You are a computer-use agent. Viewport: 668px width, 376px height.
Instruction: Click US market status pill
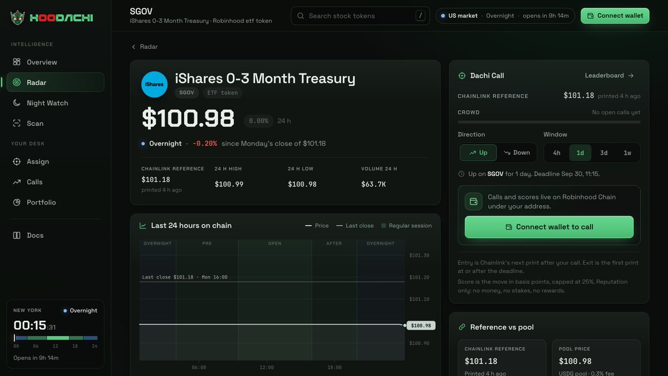click(x=505, y=16)
